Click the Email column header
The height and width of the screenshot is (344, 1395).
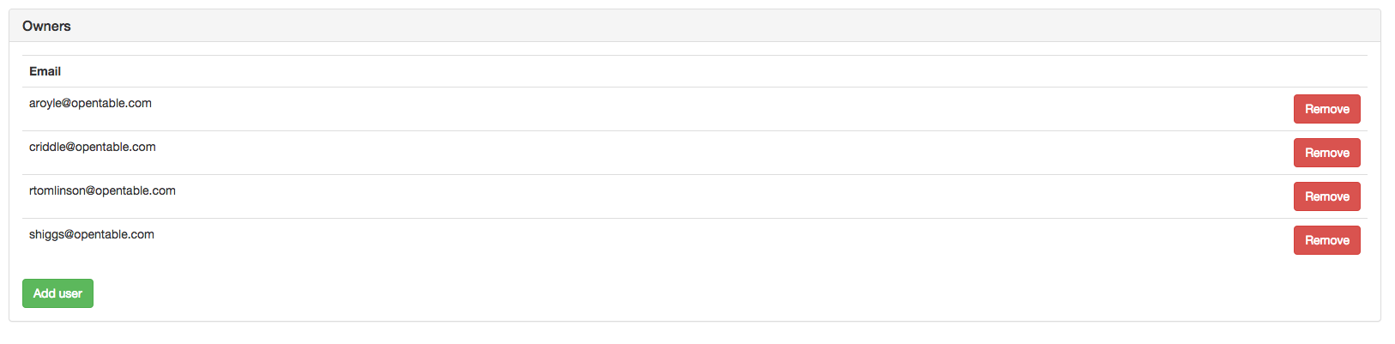pyautogui.click(x=45, y=71)
